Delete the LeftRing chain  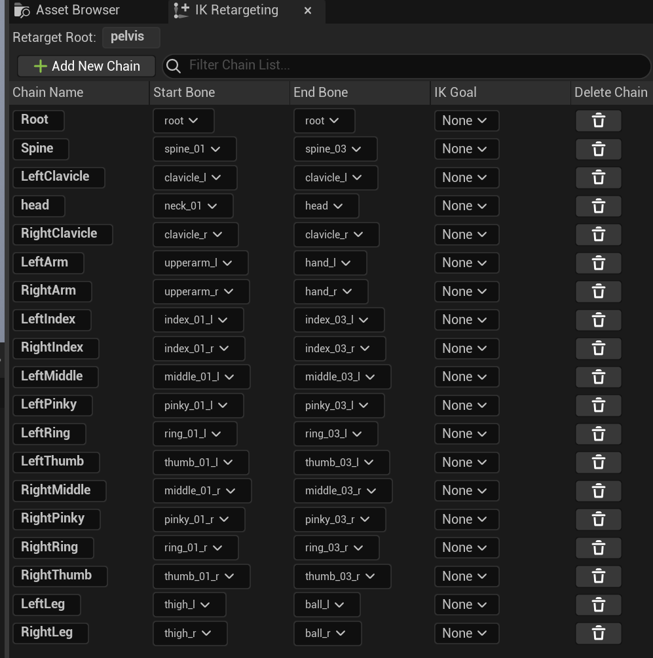pyautogui.click(x=598, y=434)
